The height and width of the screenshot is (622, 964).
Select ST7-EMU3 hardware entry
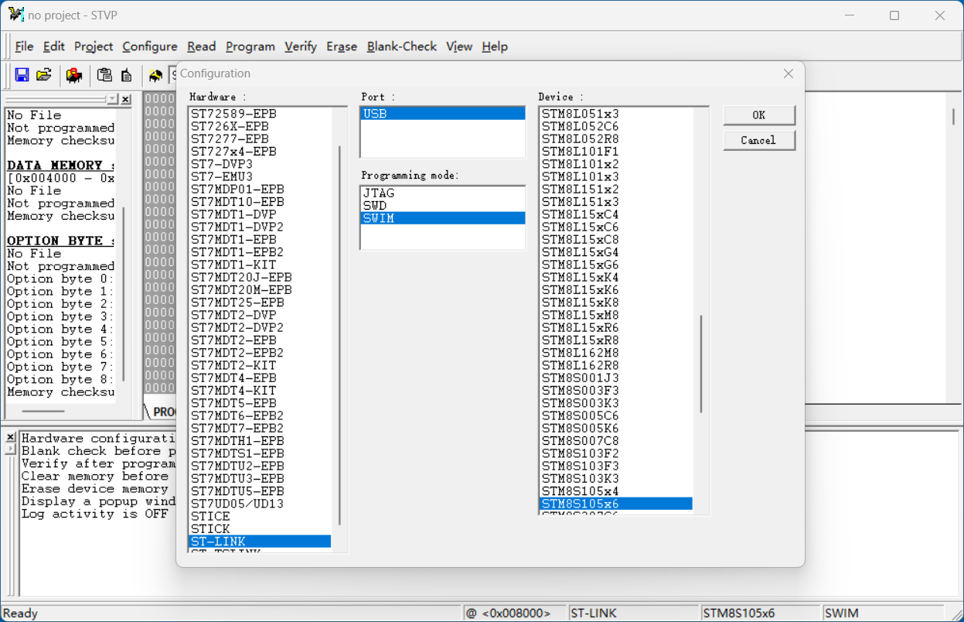pyautogui.click(x=260, y=176)
